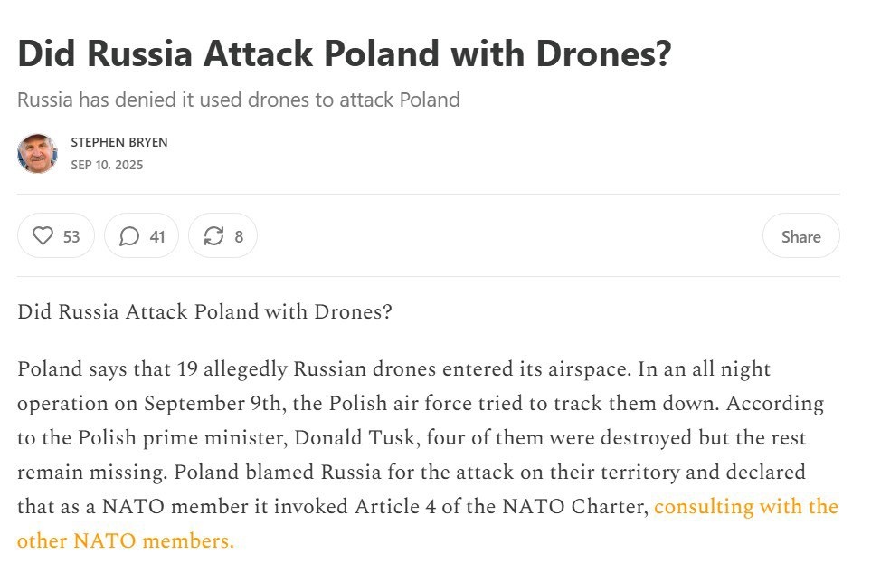Viewport: 890px width, 573px height.
Task: Click the body line repeating the title question
Action: (204, 311)
